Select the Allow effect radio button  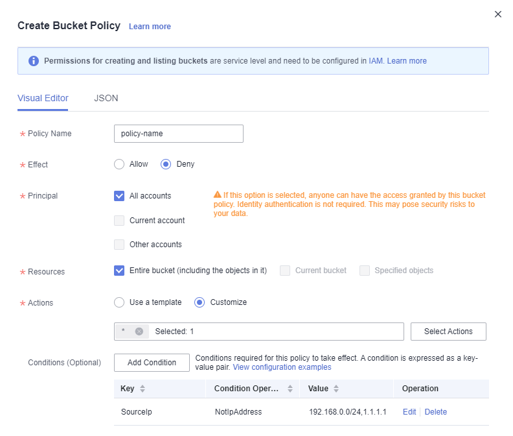[119, 164]
